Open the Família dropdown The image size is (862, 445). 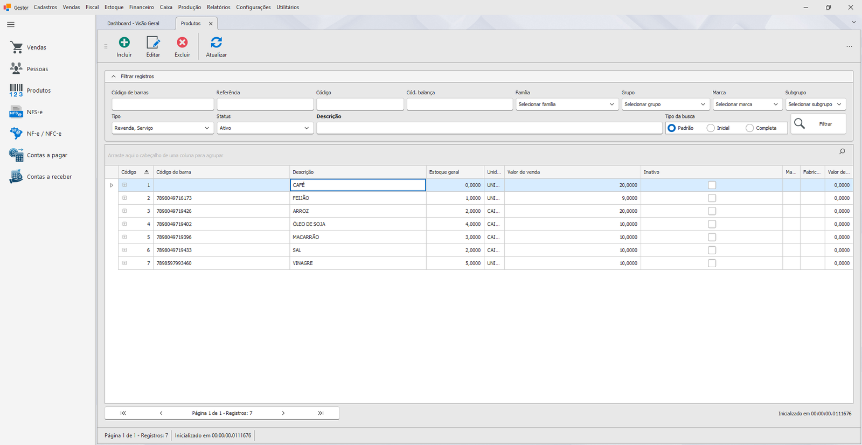pyautogui.click(x=567, y=105)
